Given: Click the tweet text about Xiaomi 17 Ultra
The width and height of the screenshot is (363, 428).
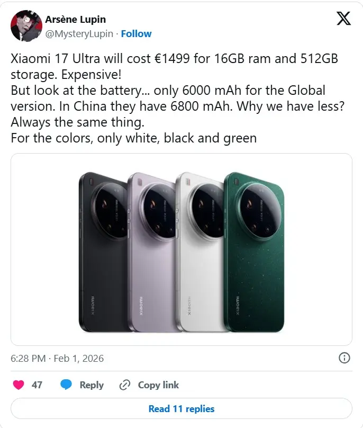Looking at the screenshot, I should point(178,99).
